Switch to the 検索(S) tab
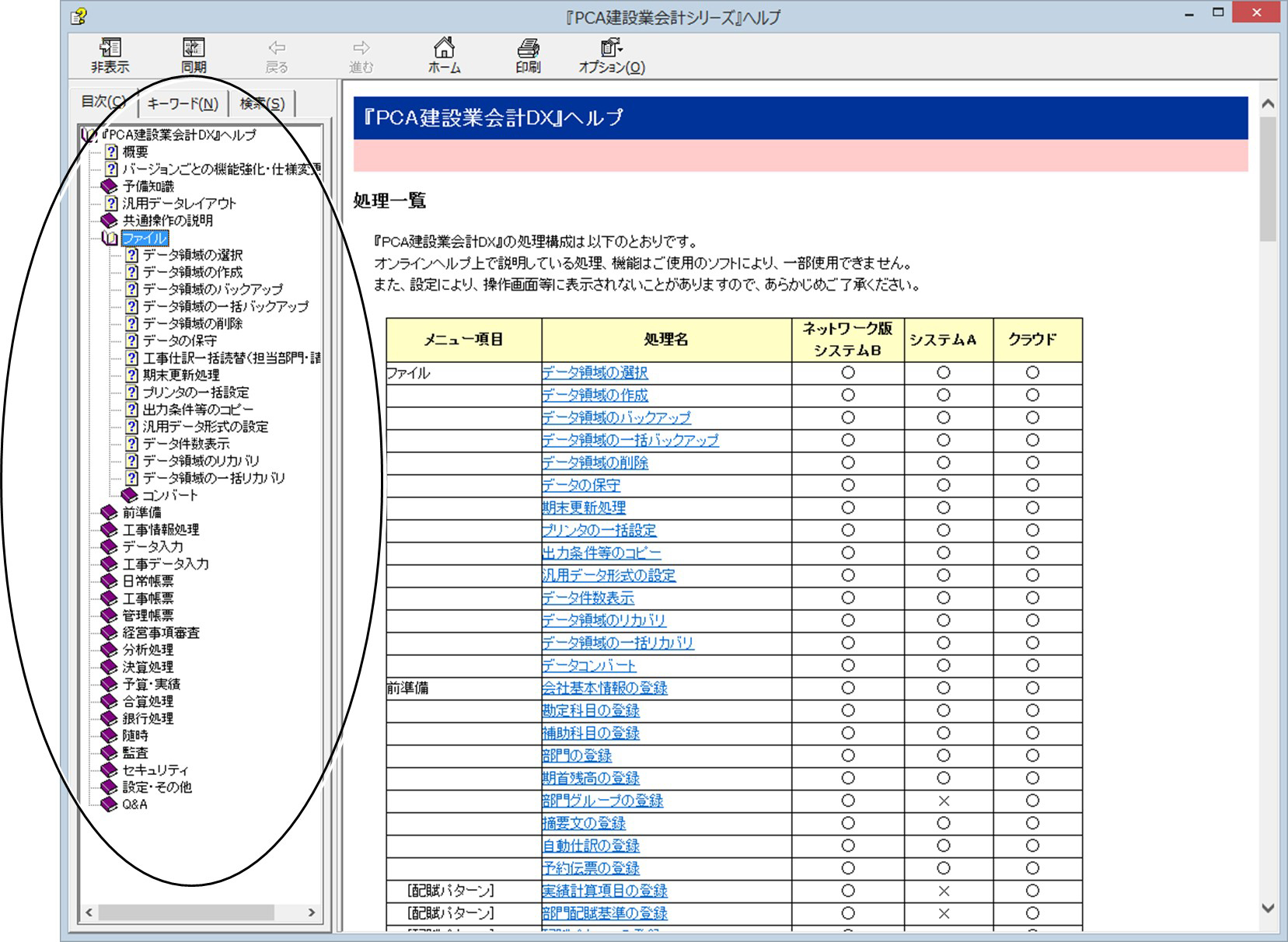The width and height of the screenshot is (1288, 942). (x=262, y=103)
